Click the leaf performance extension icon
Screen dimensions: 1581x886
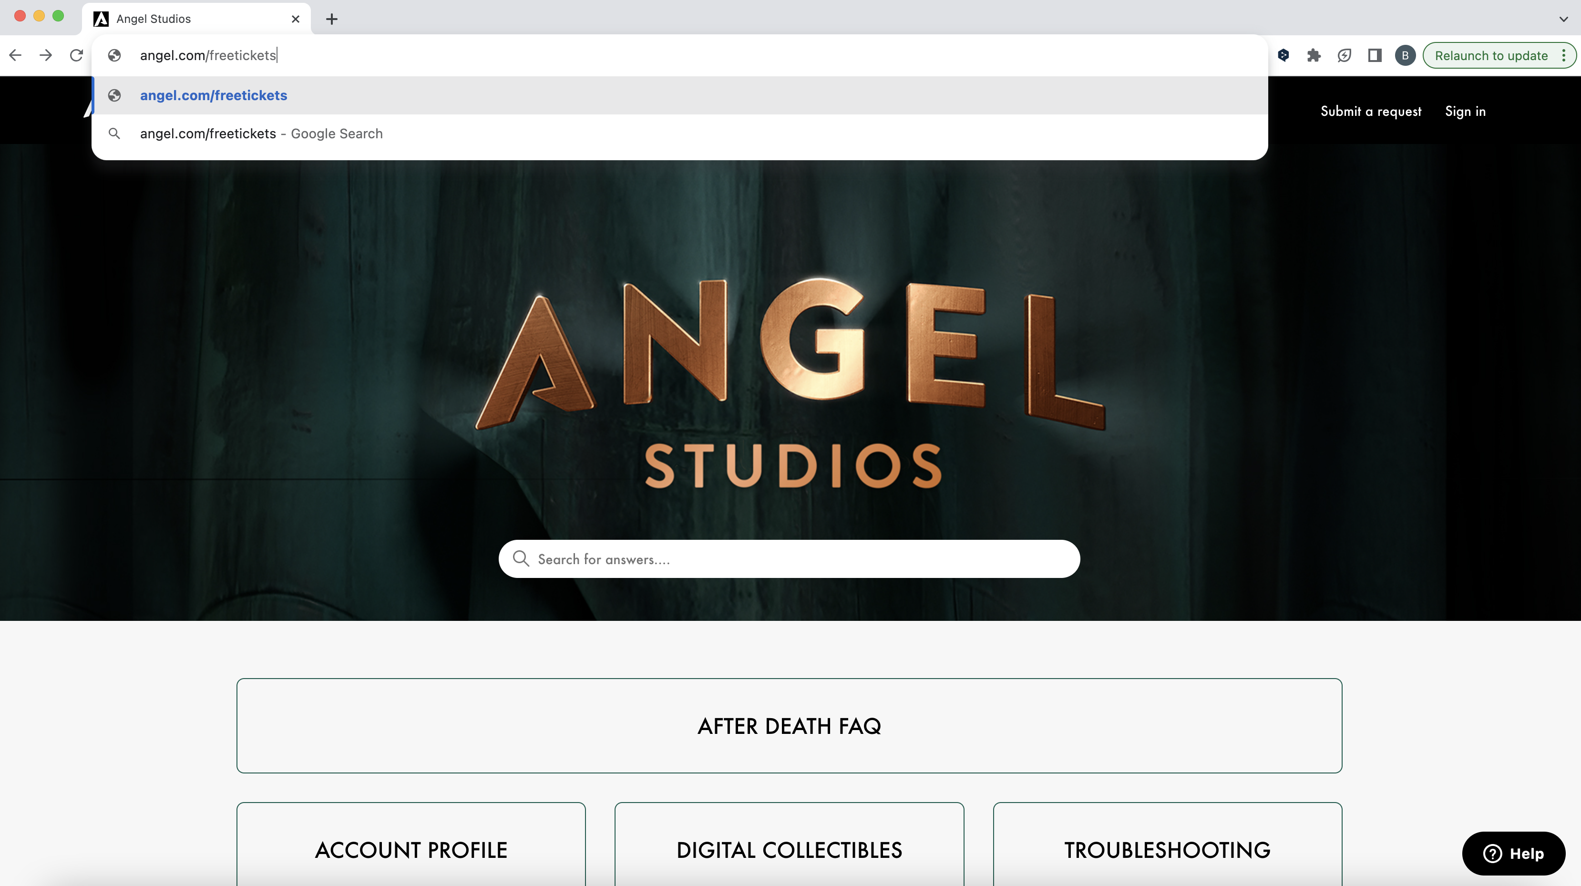1344,55
